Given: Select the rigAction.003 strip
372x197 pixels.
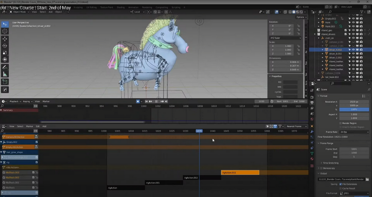Looking at the screenshot, I should (x=240, y=172).
